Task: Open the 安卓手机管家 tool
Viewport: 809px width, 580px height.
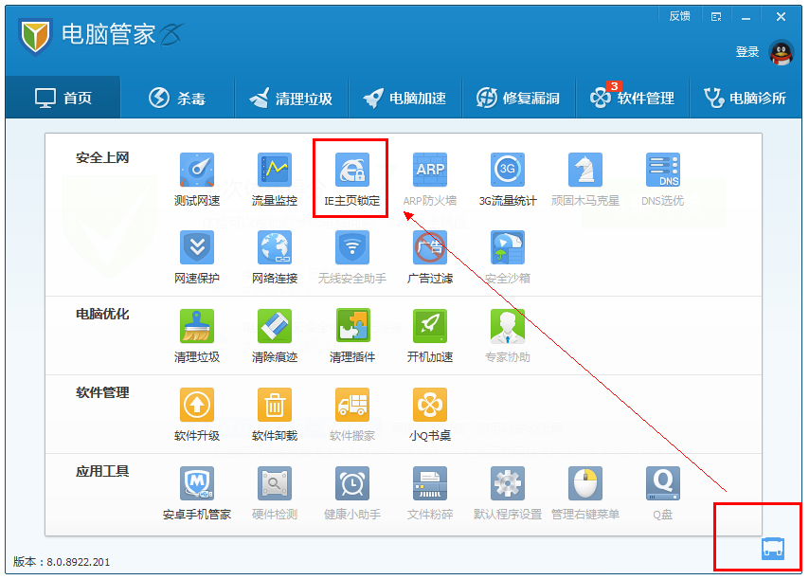Action: pos(197,494)
